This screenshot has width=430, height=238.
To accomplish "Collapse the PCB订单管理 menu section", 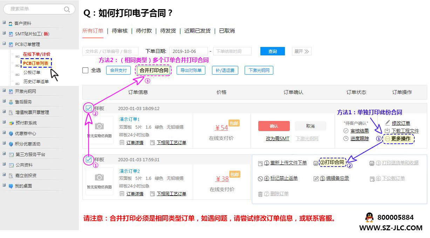I will tap(4, 44).
